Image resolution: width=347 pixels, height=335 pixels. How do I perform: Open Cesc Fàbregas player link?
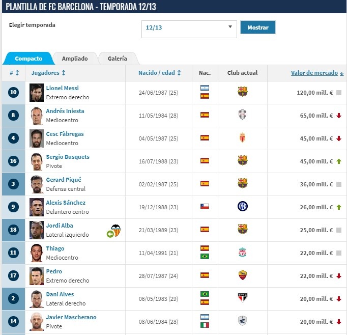point(65,134)
